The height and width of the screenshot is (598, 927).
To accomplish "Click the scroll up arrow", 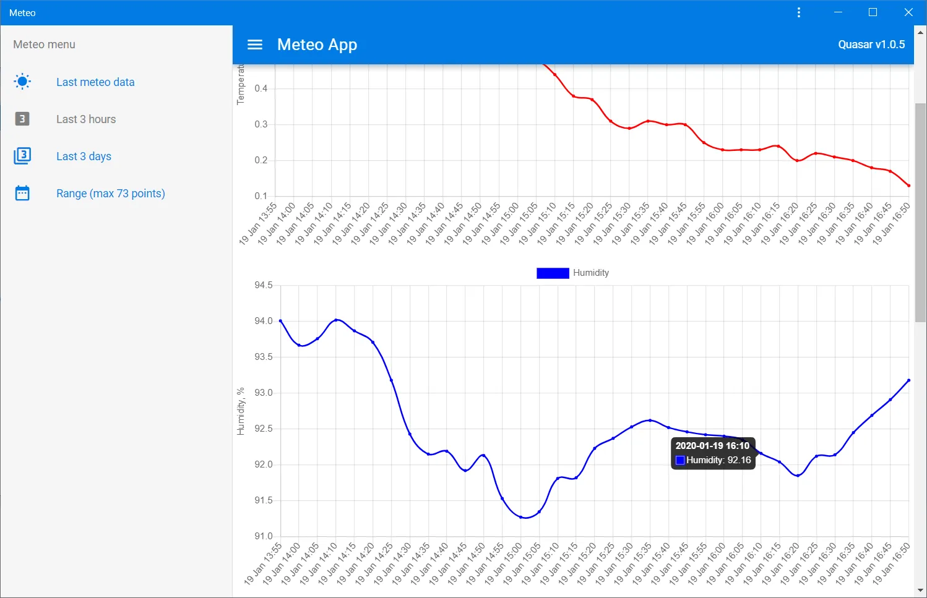I will click(x=920, y=32).
